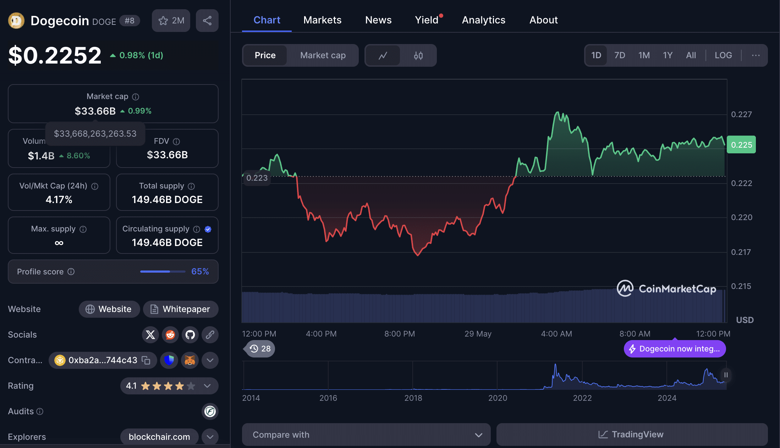
Task: Switch to candlestick chart view
Action: click(418, 55)
